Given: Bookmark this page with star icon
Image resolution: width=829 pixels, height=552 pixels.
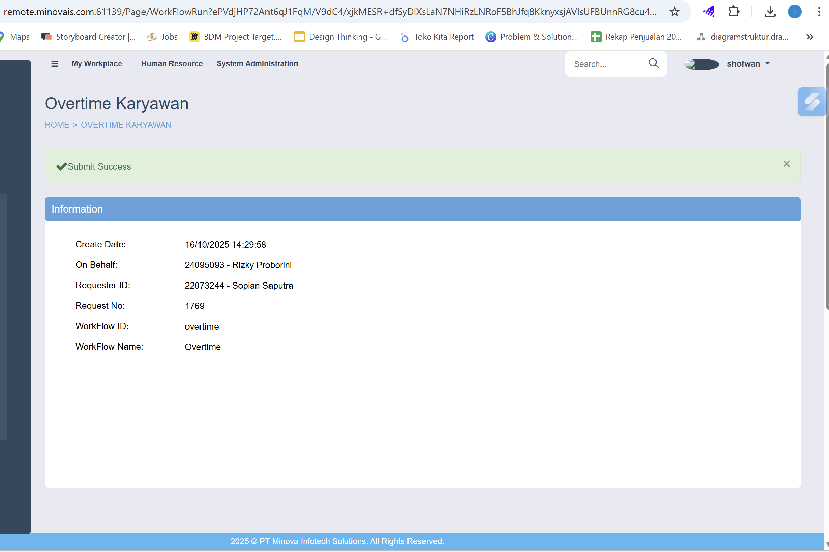Looking at the screenshot, I should pos(674,12).
